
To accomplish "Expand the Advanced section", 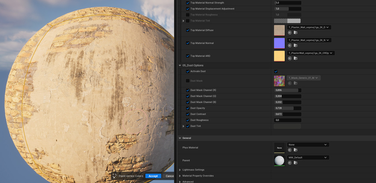I will click(x=180, y=182).
